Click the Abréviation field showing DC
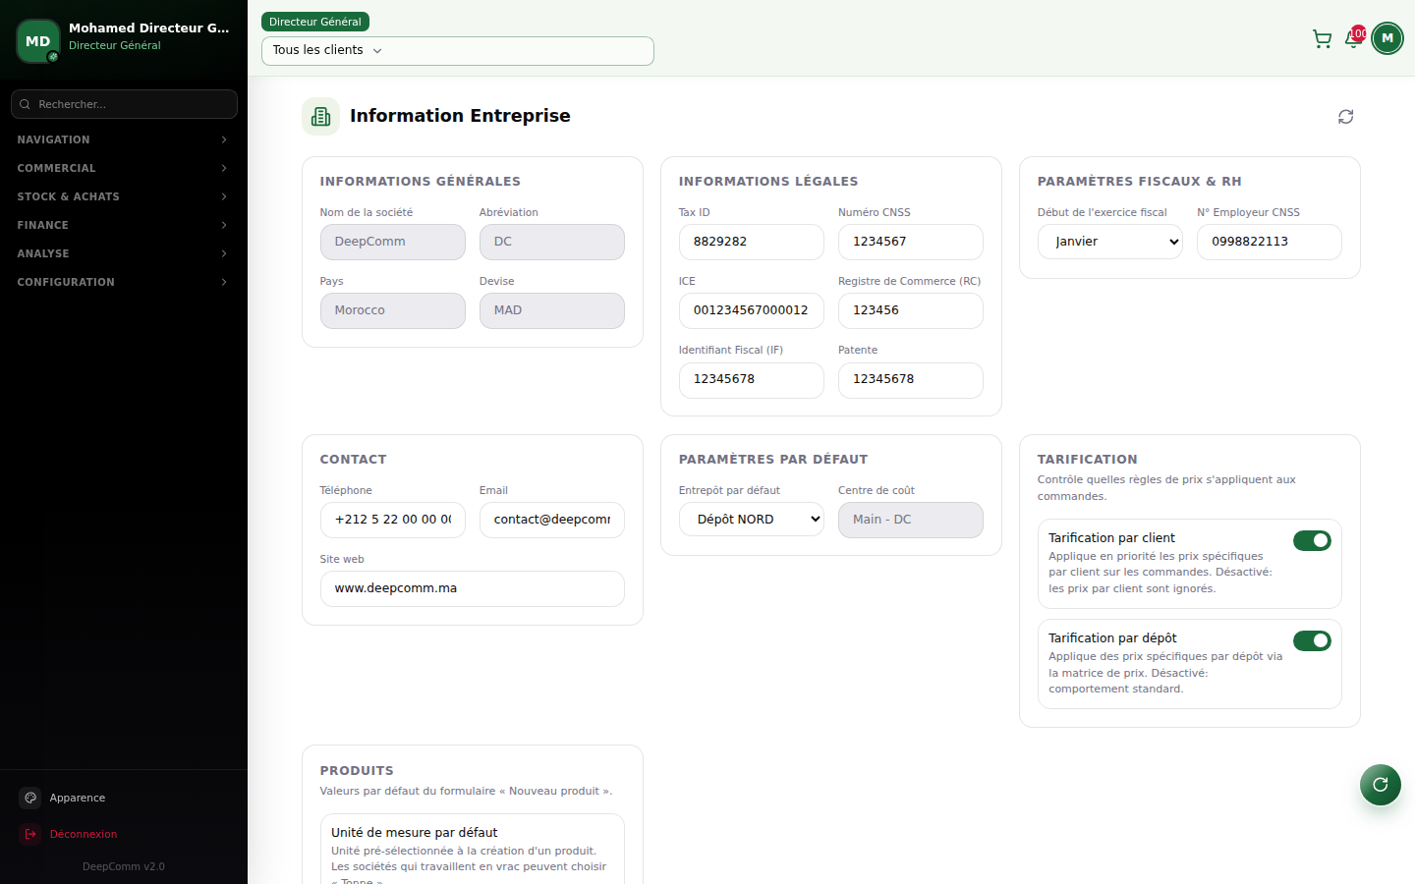The height and width of the screenshot is (884, 1415). (x=552, y=242)
